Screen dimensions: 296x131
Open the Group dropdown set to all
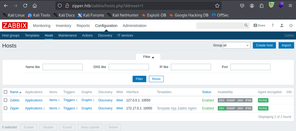tap(236, 45)
